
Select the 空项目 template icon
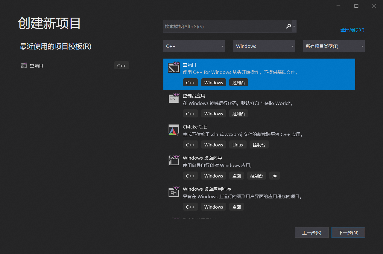point(174,67)
